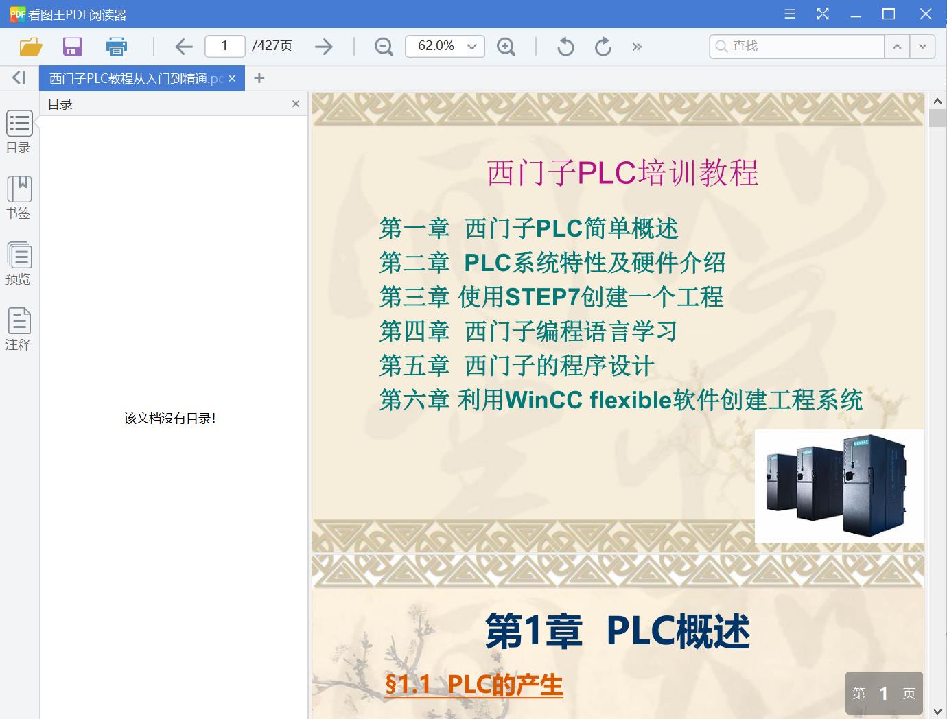Screen dimensions: 947x719
Task: Click the /427页 total page count text
Action: click(x=272, y=46)
